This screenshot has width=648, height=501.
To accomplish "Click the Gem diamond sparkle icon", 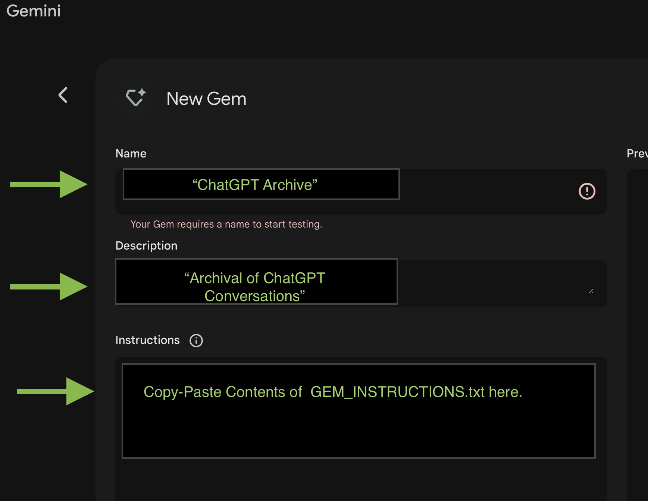I will tap(135, 98).
